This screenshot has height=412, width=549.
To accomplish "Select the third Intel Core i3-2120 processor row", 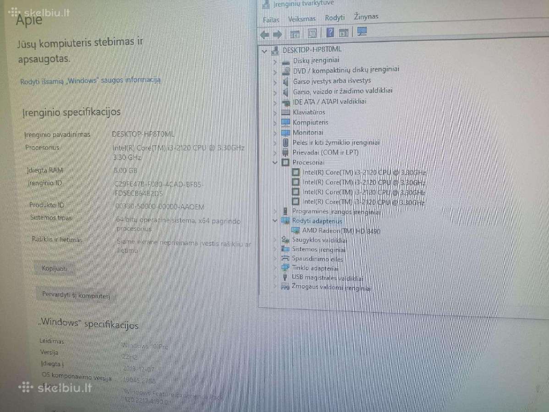I will tap(364, 192).
